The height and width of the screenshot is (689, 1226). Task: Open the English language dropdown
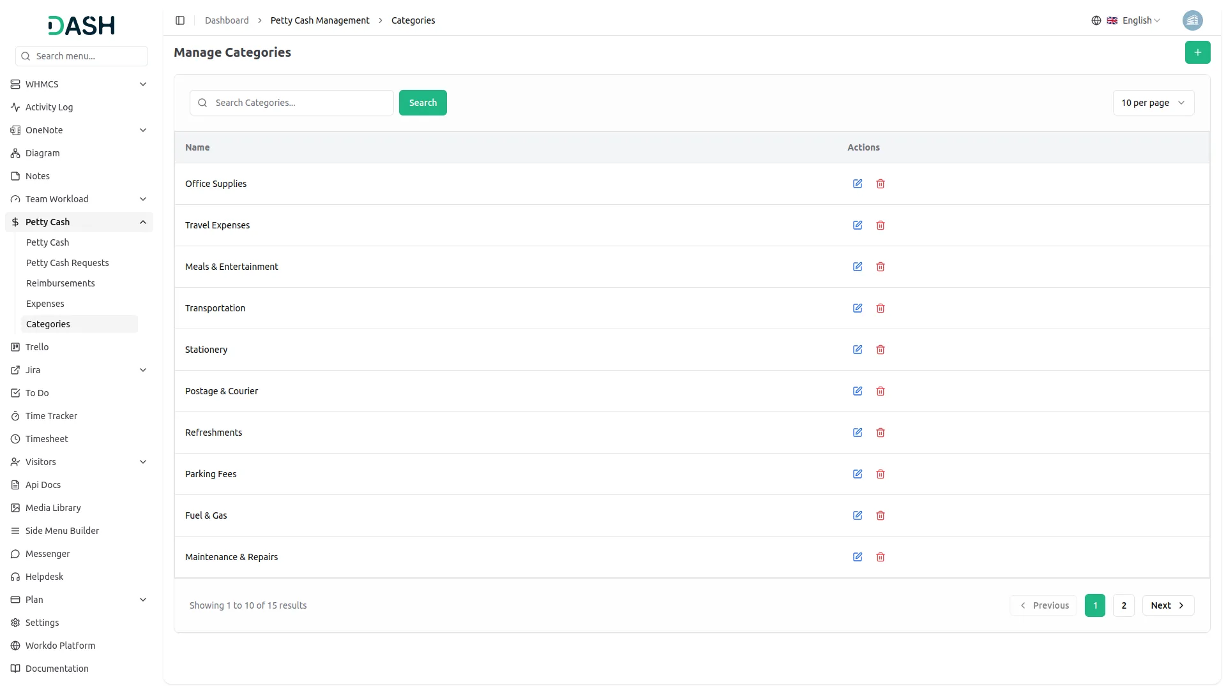pyautogui.click(x=1133, y=20)
